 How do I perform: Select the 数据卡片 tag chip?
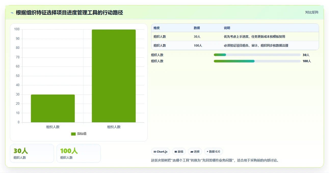[x=214, y=152]
